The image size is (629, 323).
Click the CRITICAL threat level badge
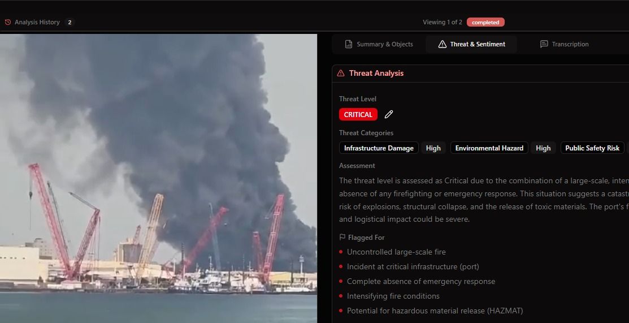pos(358,114)
